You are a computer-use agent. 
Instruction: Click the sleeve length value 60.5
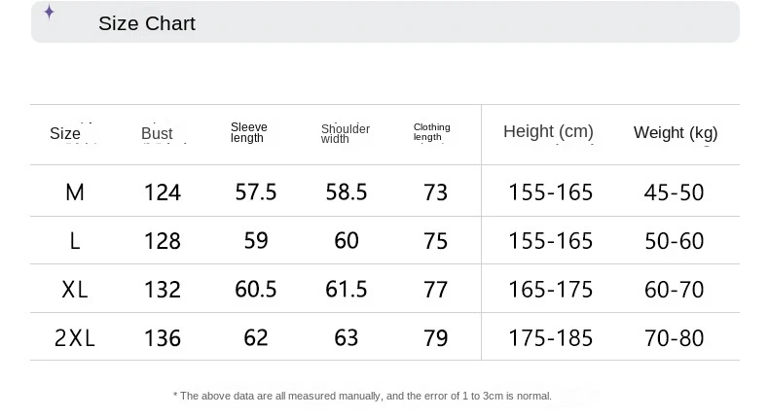[256, 289]
